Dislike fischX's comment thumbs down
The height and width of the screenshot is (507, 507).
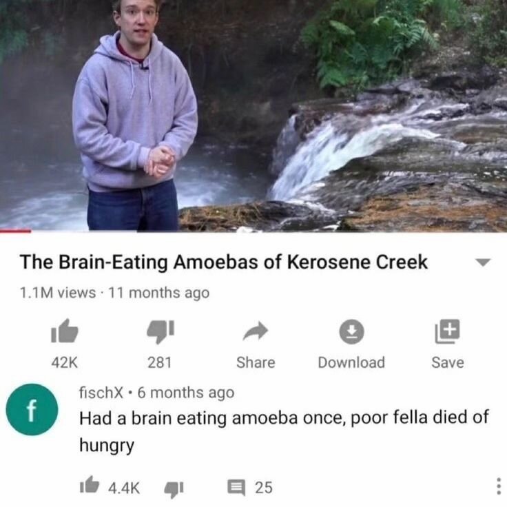tap(174, 489)
